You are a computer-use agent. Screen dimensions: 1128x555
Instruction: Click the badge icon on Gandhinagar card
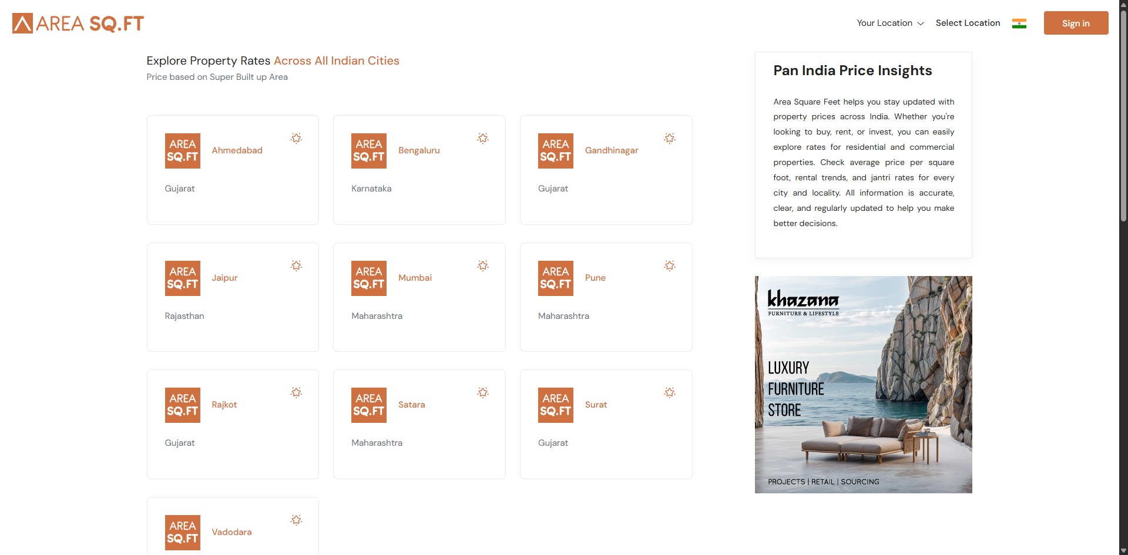[x=669, y=138]
